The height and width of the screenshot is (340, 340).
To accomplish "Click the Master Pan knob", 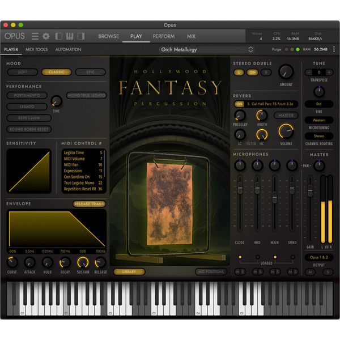I will [319, 165].
